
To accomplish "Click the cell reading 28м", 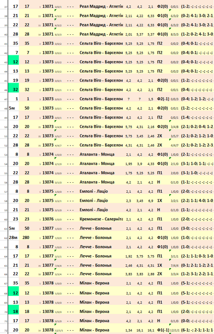I will point(14,238).
